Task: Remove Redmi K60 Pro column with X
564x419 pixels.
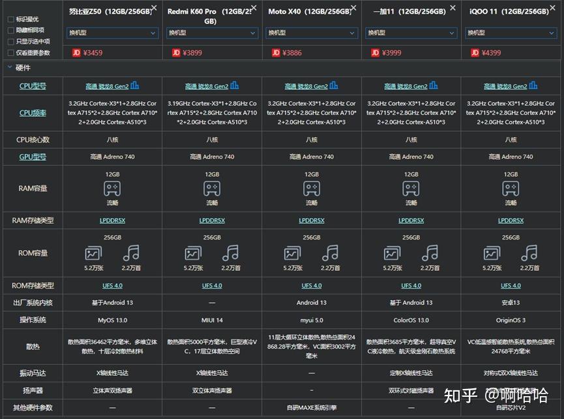Action: [x=254, y=8]
